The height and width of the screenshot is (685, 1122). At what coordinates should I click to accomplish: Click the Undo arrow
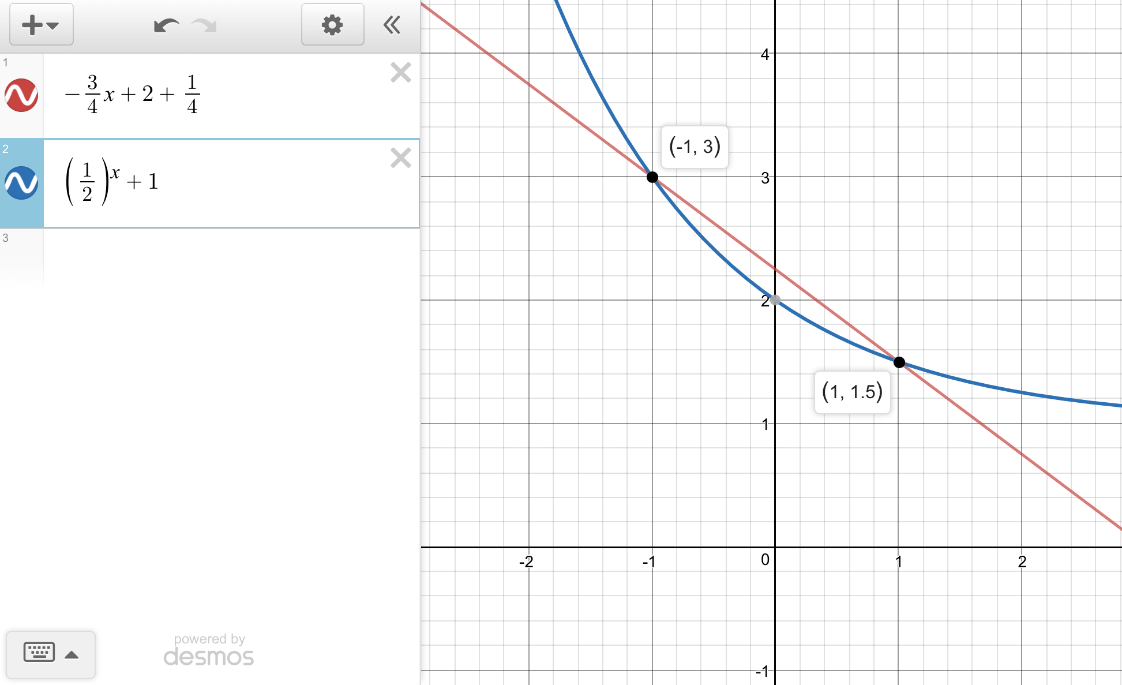tap(166, 25)
